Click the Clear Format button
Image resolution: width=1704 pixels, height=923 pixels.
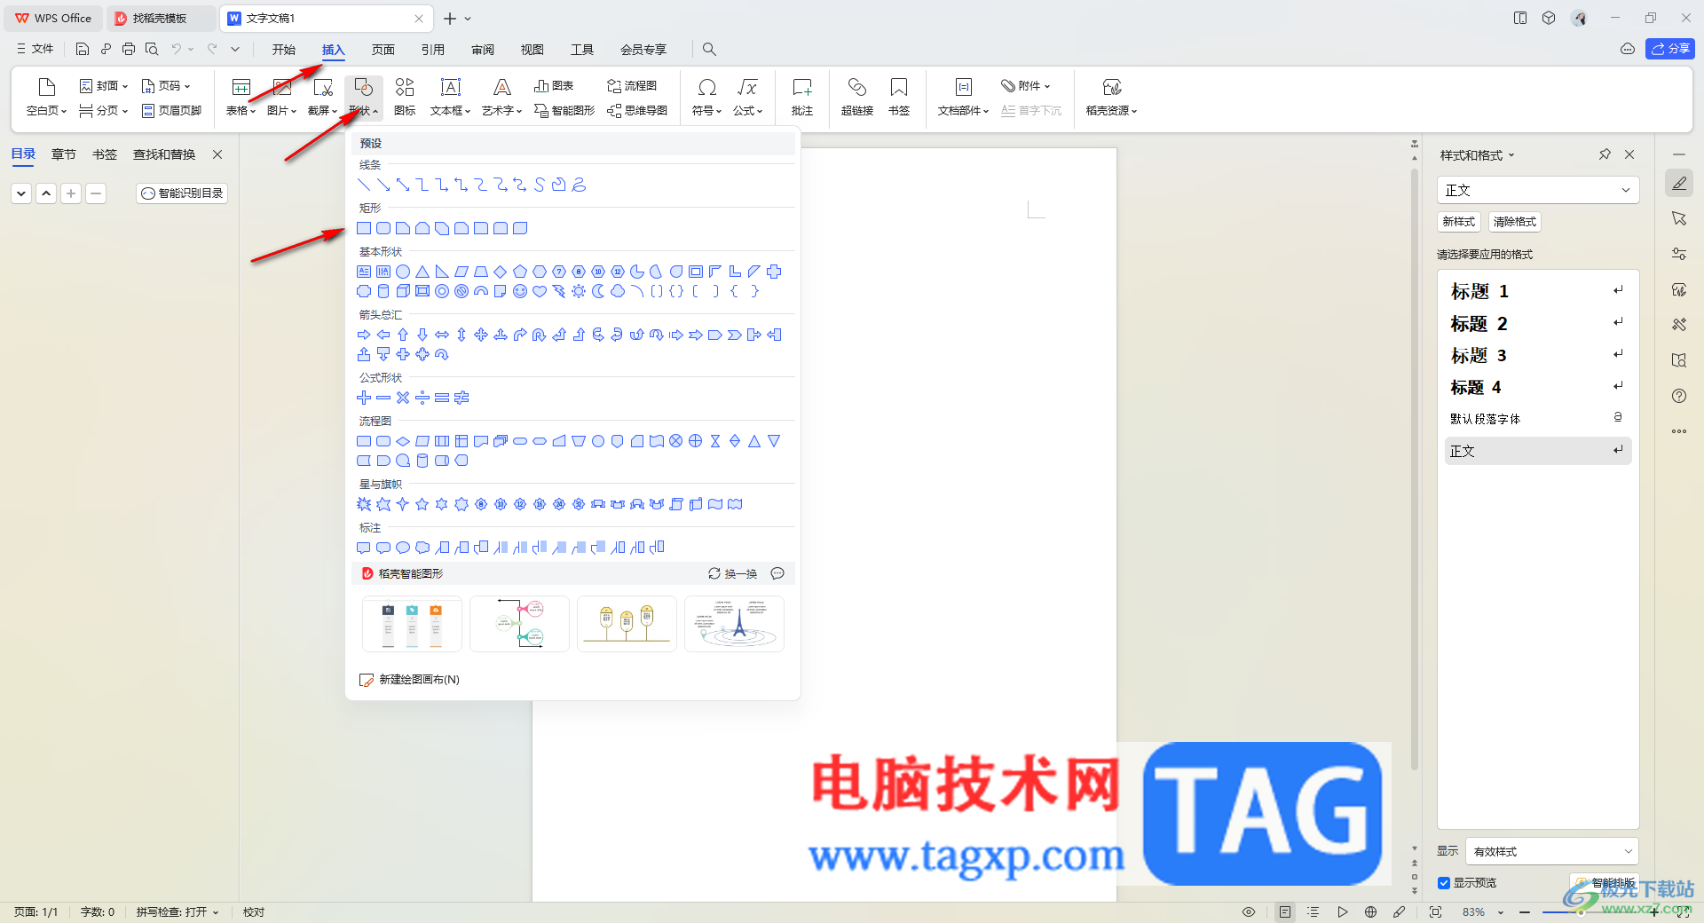tap(1515, 222)
